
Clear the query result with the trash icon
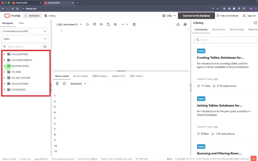point(57,84)
